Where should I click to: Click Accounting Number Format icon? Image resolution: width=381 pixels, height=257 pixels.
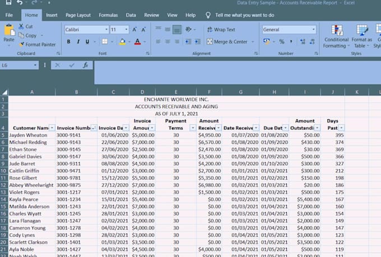267,42
